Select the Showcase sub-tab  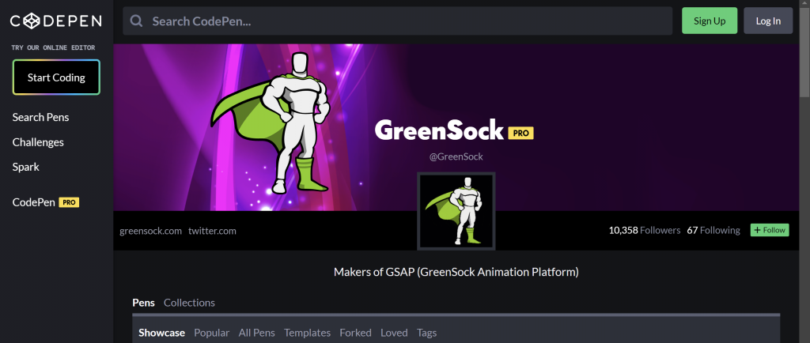coord(161,333)
